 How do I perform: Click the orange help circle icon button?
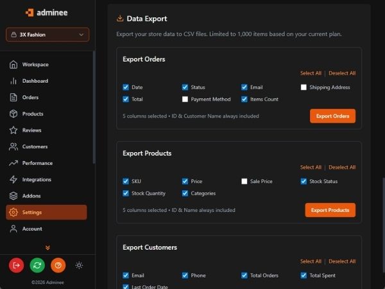(58, 265)
